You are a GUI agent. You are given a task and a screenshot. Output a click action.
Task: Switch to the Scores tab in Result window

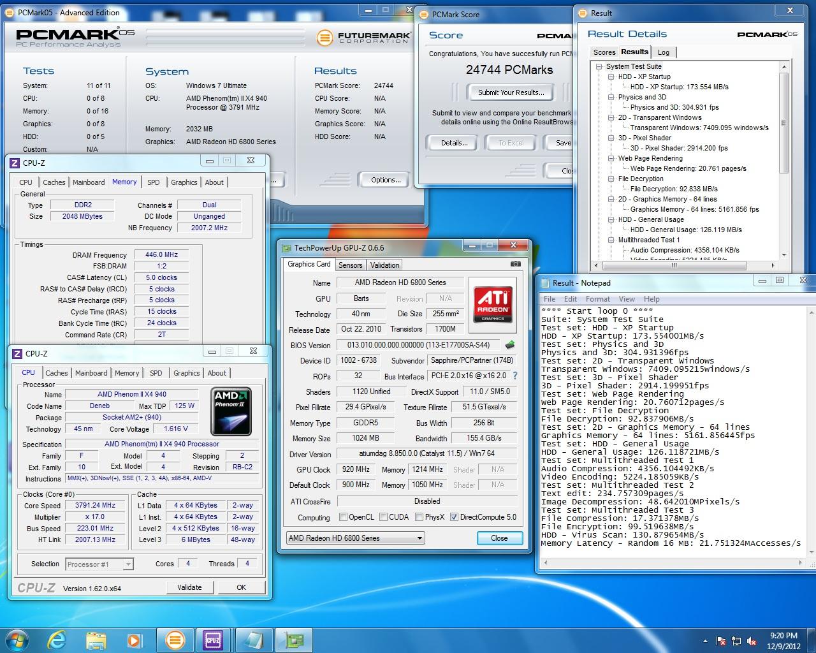click(604, 52)
